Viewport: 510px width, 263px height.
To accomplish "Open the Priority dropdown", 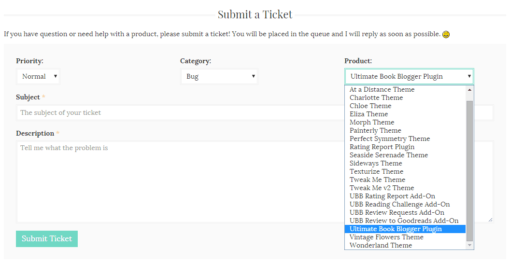I will tap(38, 76).
